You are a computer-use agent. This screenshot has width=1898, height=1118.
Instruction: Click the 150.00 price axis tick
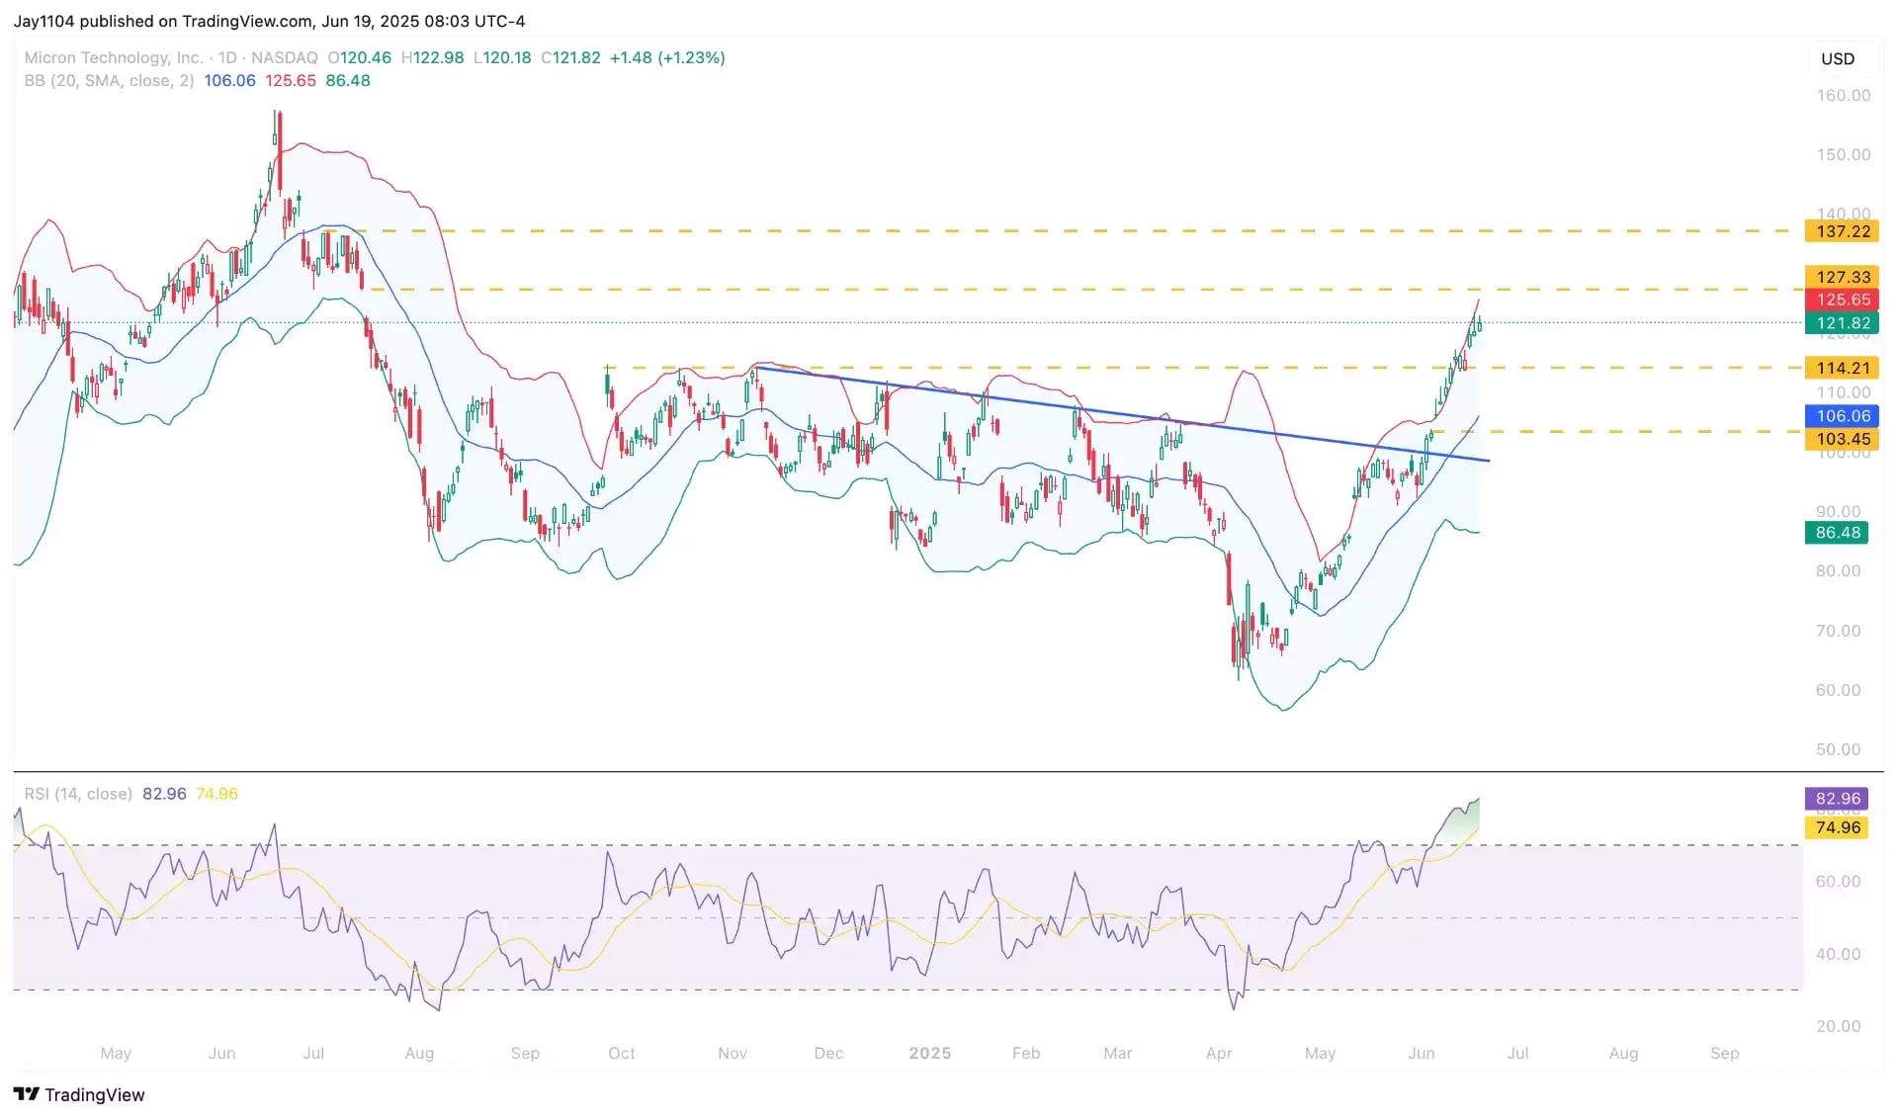pos(1843,155)
